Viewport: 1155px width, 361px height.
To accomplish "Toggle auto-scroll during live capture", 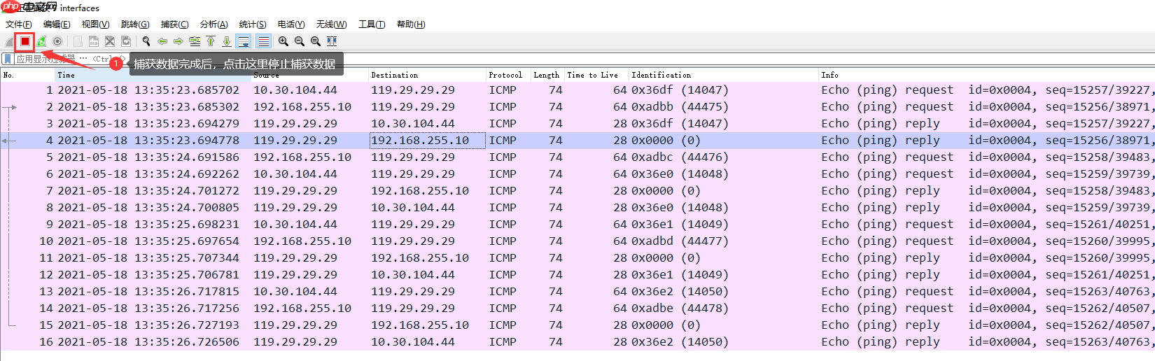I will point(243,41).
